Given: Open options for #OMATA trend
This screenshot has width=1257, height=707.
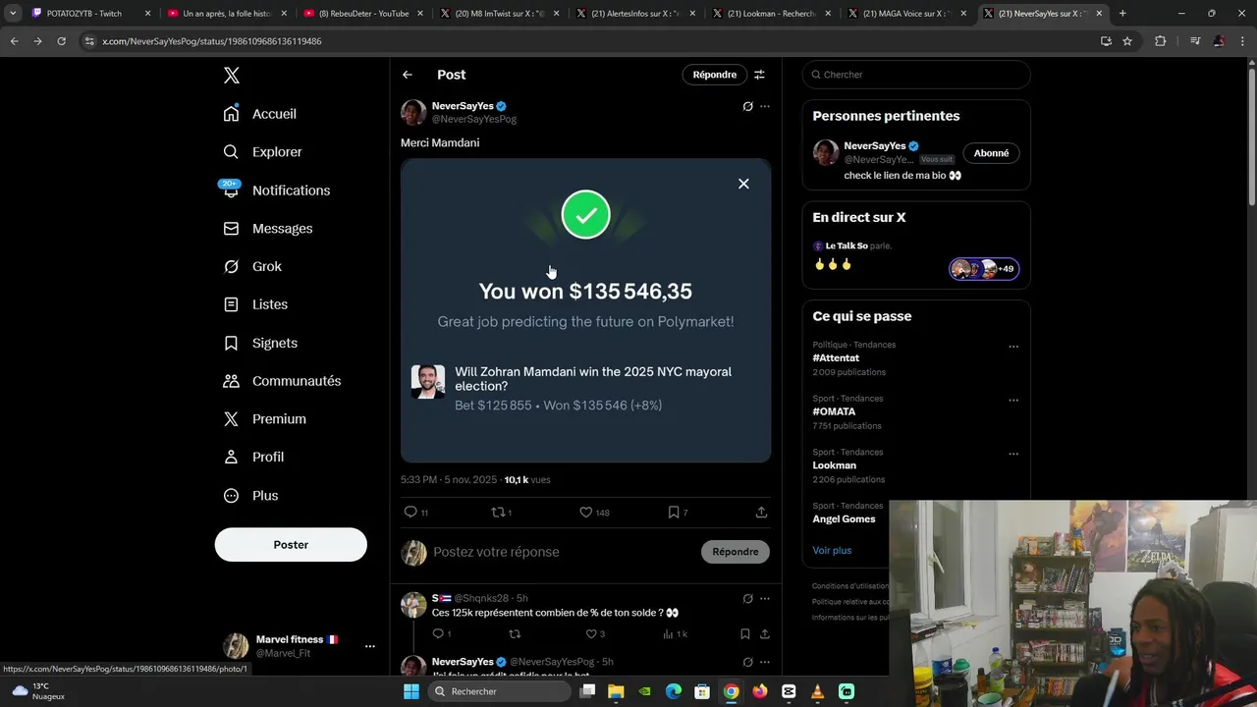Looking at the screenshot, I should 1013,401.
